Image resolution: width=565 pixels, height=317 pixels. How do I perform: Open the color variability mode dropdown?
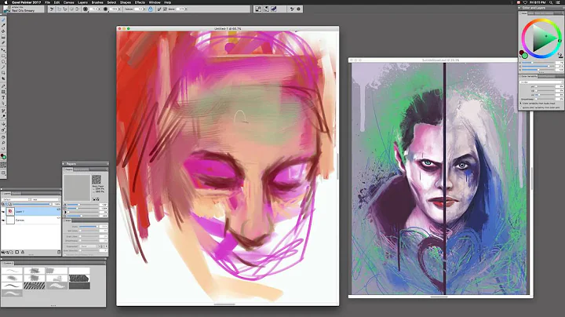click(x=541, y=82)
